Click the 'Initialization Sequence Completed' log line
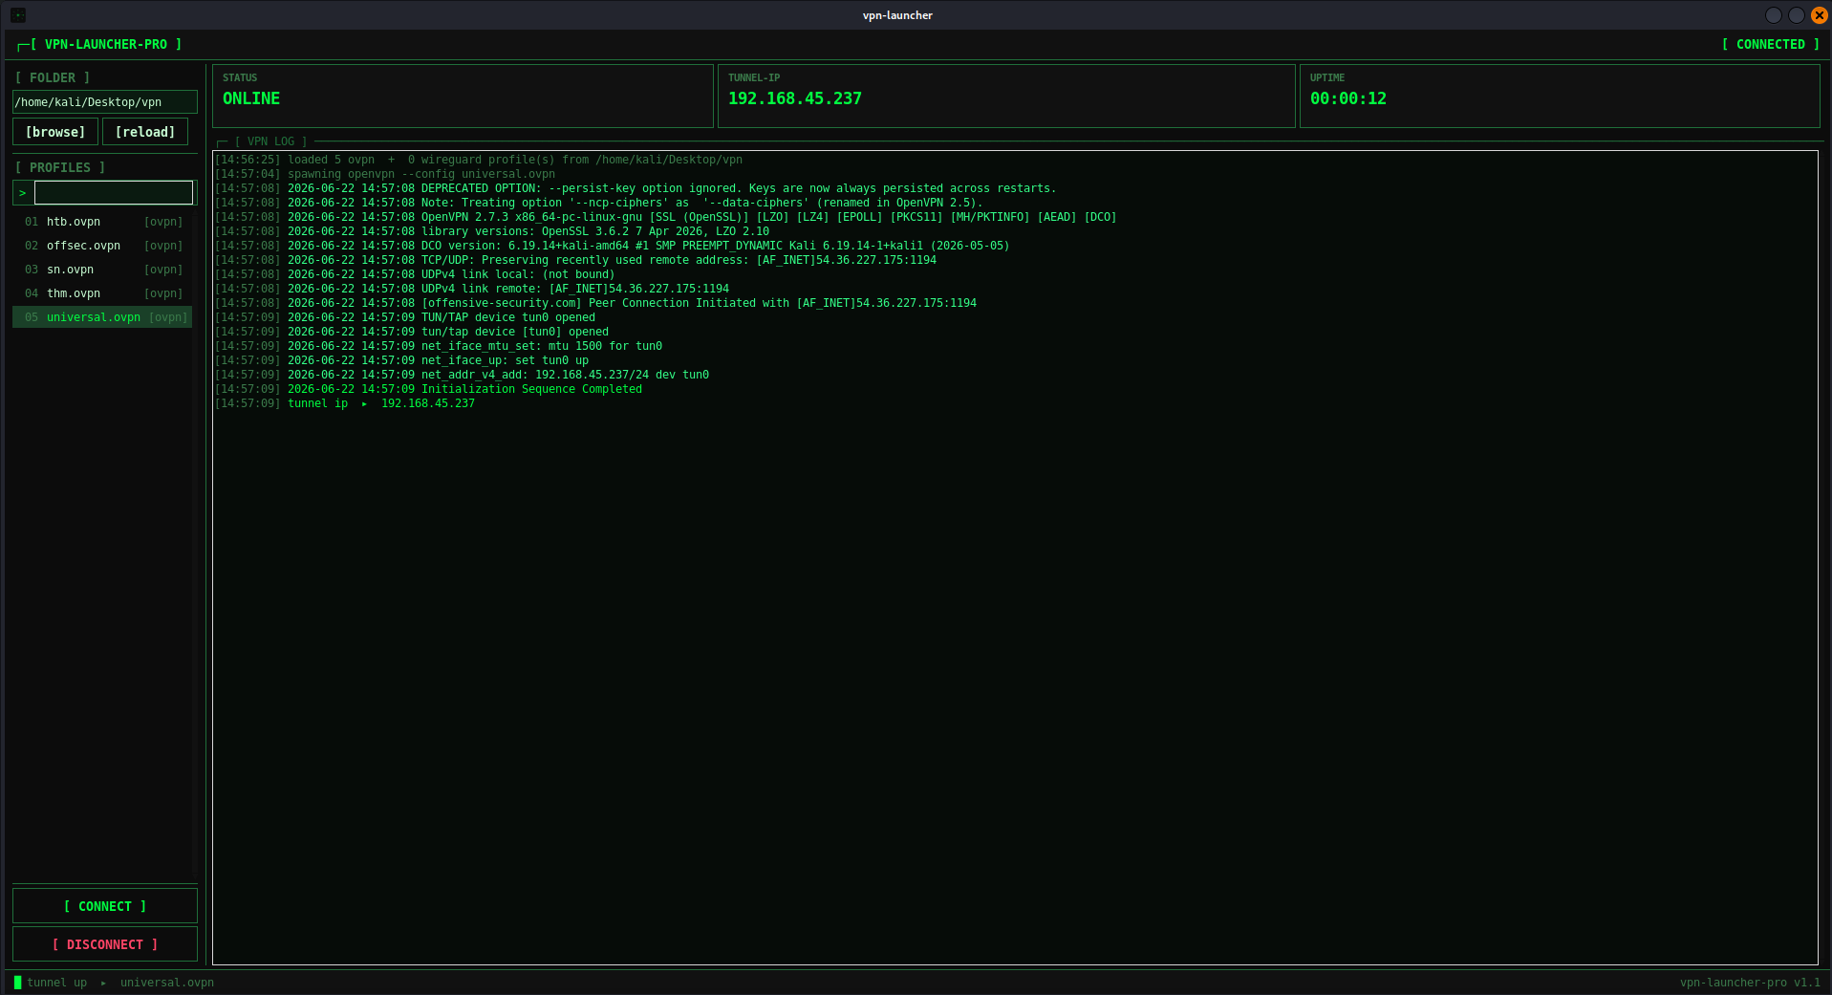Screen dimensions: 1832x995 pos(429,389)
